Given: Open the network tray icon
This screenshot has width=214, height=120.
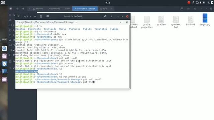Looking at the screenshot, I should (193, 2).
